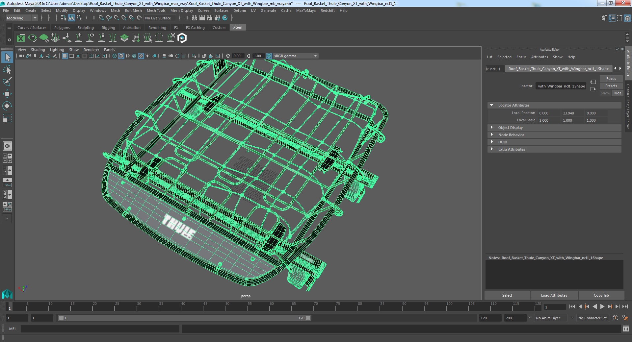Toggle use all lights in viewport
Viewport: 632px width, 342px height.
(x=147, y=56)
